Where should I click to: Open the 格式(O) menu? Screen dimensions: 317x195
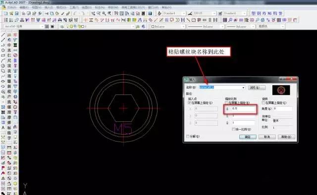coord(61,7)
